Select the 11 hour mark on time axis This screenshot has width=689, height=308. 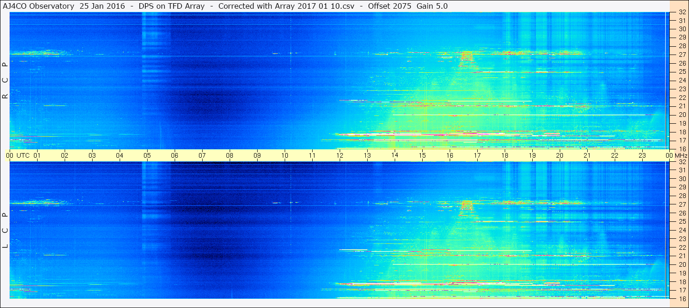[x=312, y=155]
